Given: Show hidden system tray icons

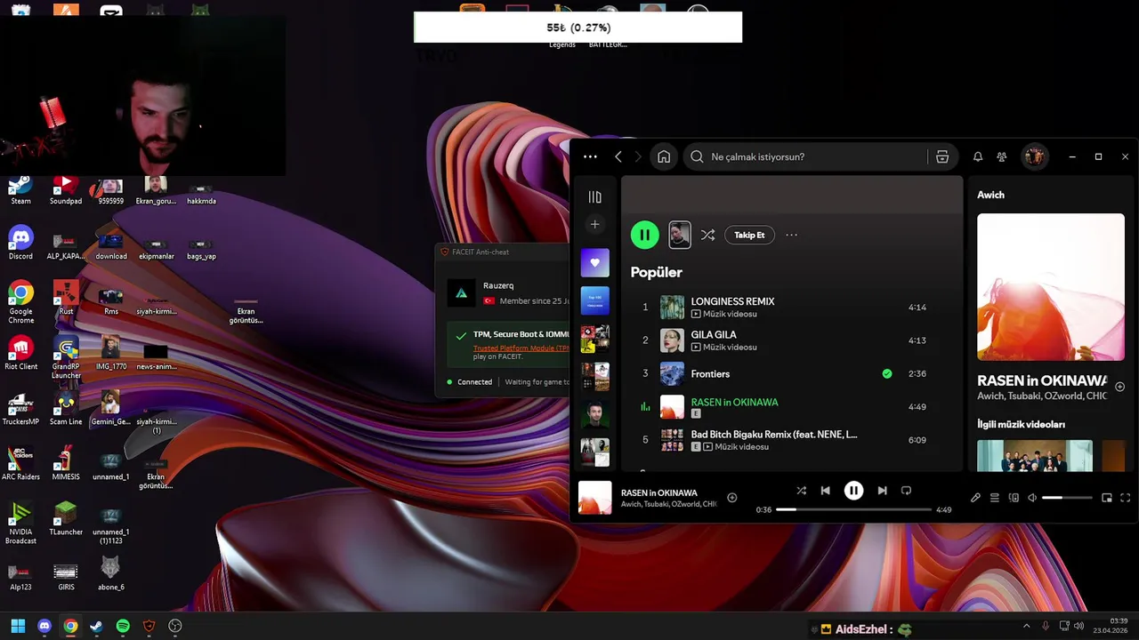Looking at the screenshot, I should 1026,626.
